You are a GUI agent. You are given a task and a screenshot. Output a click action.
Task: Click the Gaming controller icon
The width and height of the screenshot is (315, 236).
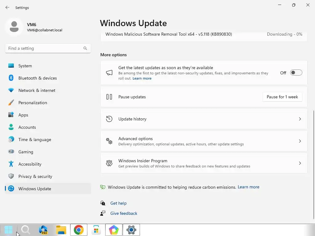[11, 151]
